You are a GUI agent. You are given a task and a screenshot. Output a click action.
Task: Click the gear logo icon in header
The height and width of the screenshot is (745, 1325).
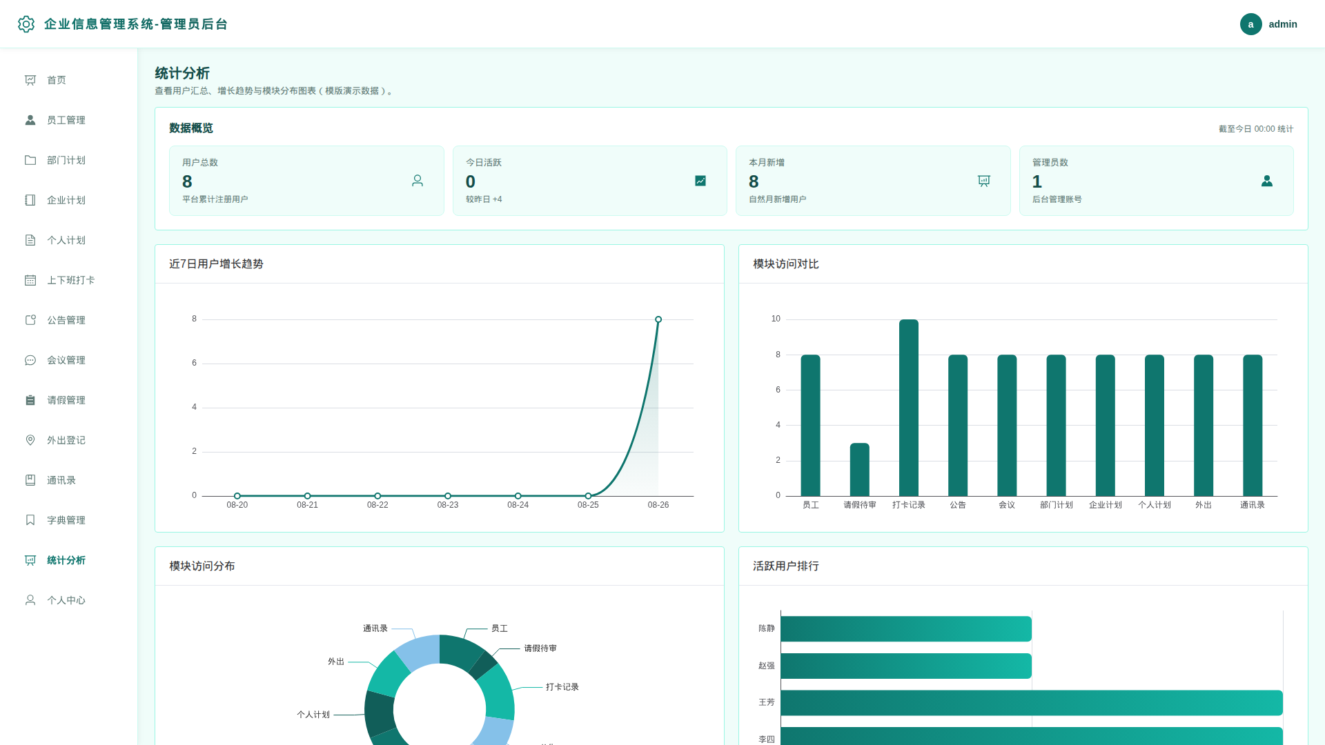26,24
